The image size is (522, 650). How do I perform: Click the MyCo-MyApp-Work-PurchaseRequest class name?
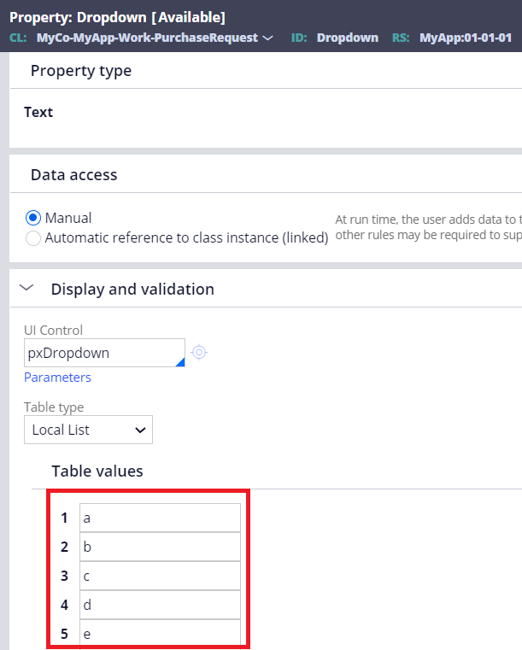(x=147, y=38)
